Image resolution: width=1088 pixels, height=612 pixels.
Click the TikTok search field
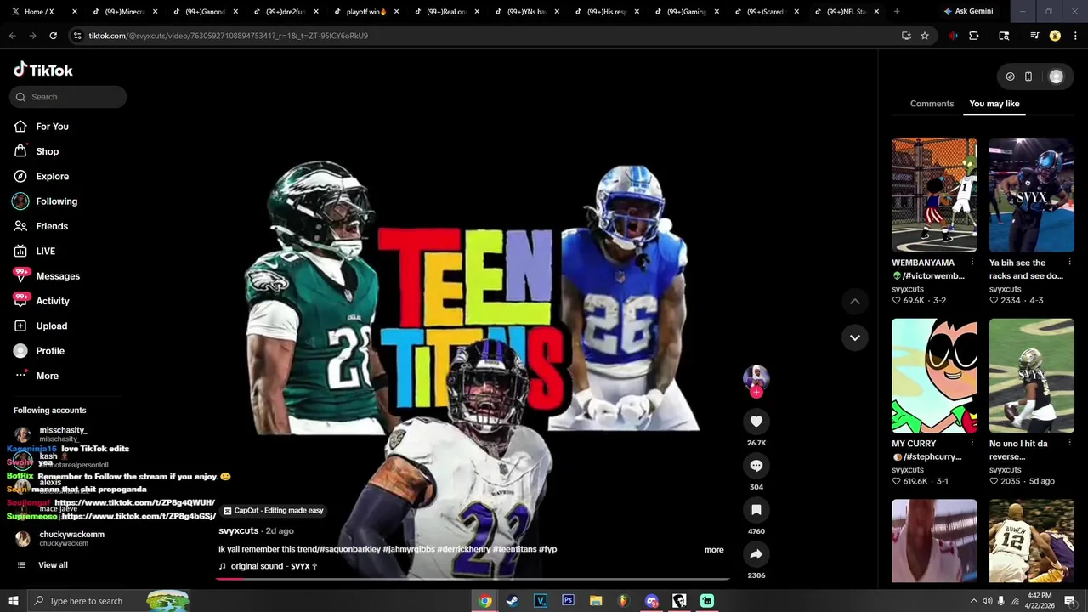click(x=68, y=97)
